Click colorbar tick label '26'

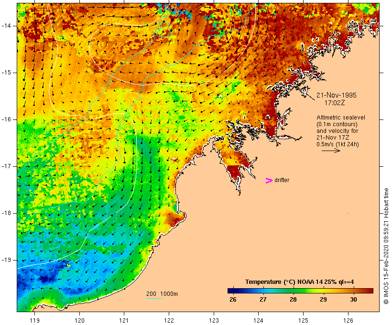[x=233, y=300]
